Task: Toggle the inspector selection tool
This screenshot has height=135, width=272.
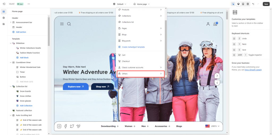Action: [233, 4]
